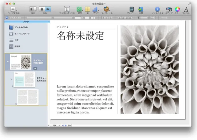
Task: Select イントロメディア in the sidebar
Action: point(22,34)
